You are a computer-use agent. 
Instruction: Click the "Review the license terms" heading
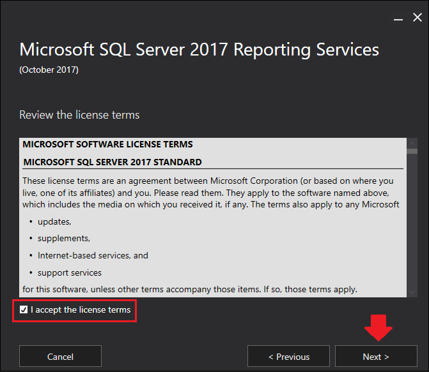(x=79, y=115)
